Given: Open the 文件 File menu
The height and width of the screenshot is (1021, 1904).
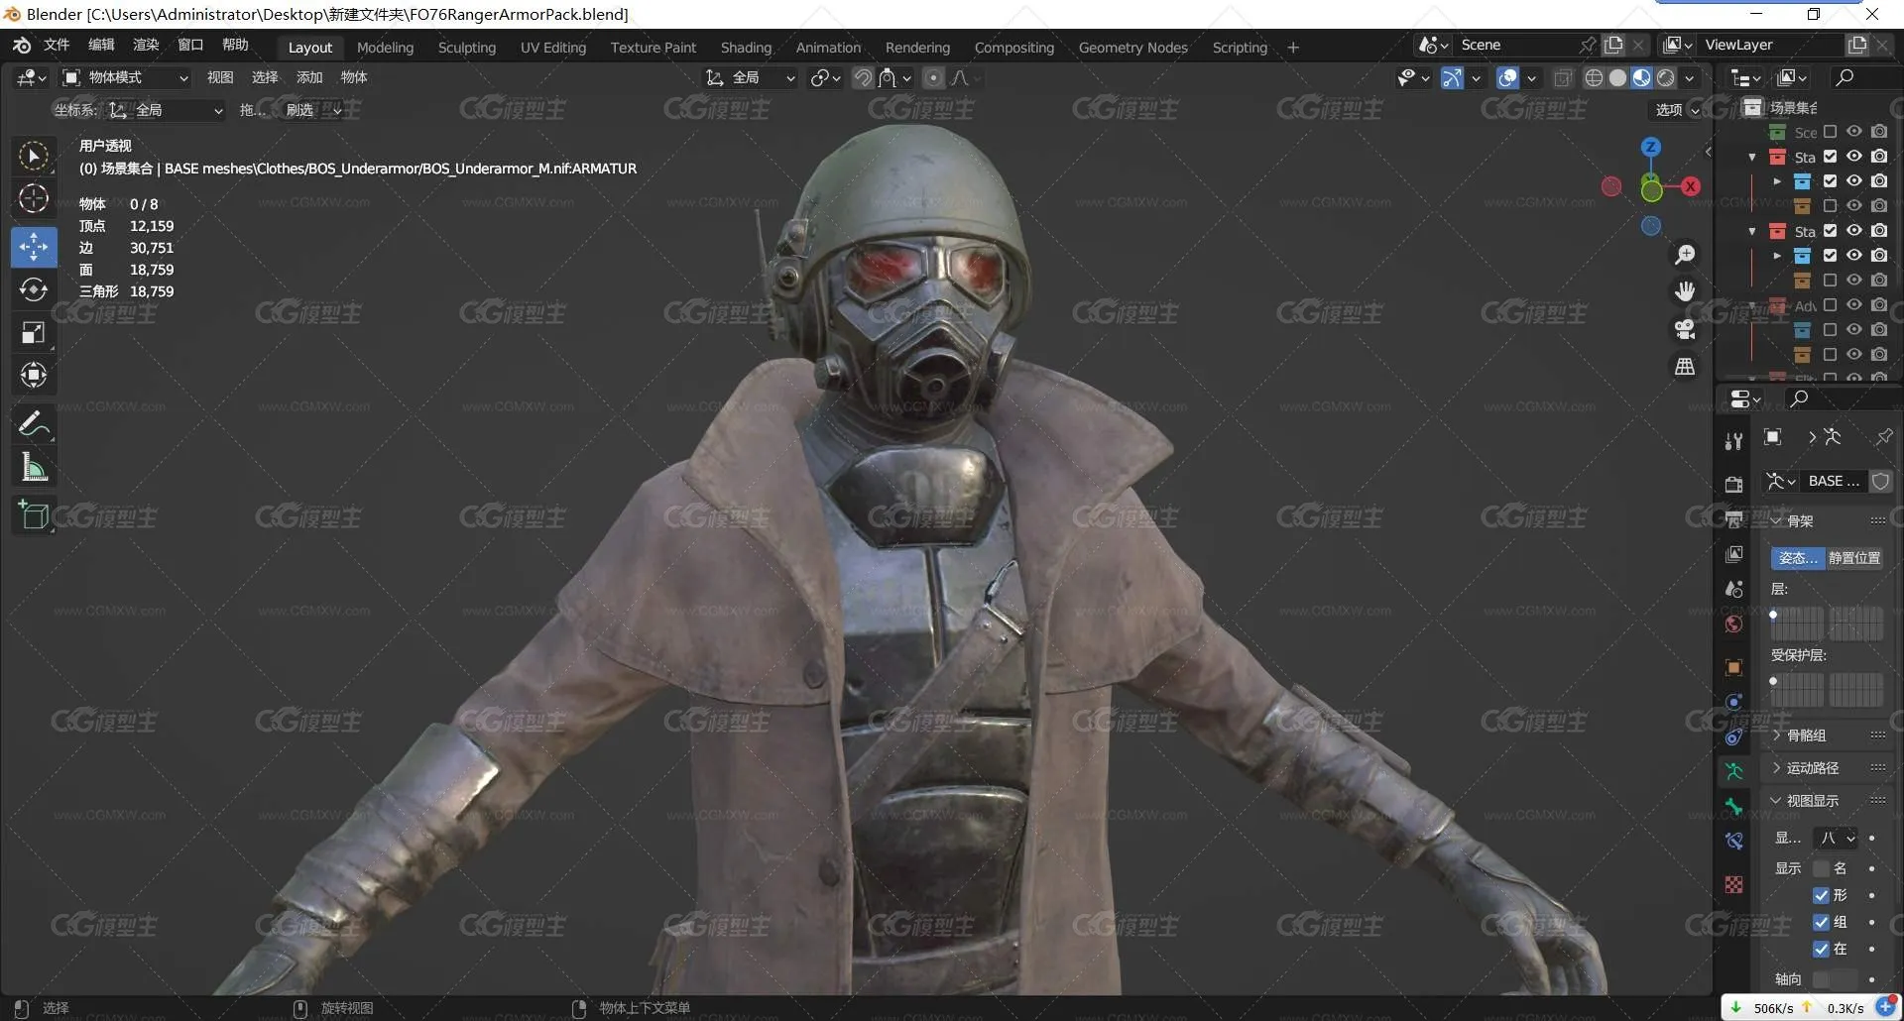Looking at the screenshot, I should pyautogui.click(x=57, y=45).
